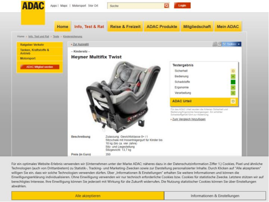269x202 pixels.
Task: Click the Sicherheit rating symbol
Action: point(233,71)
